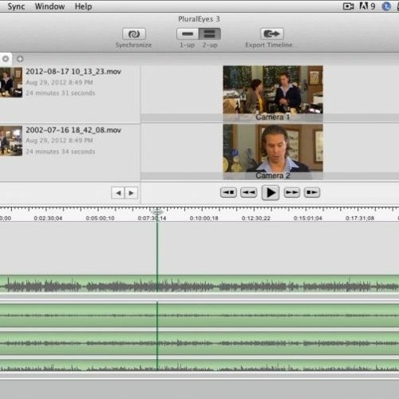Click the playhead marker on the ruler

tap(157, 212)
